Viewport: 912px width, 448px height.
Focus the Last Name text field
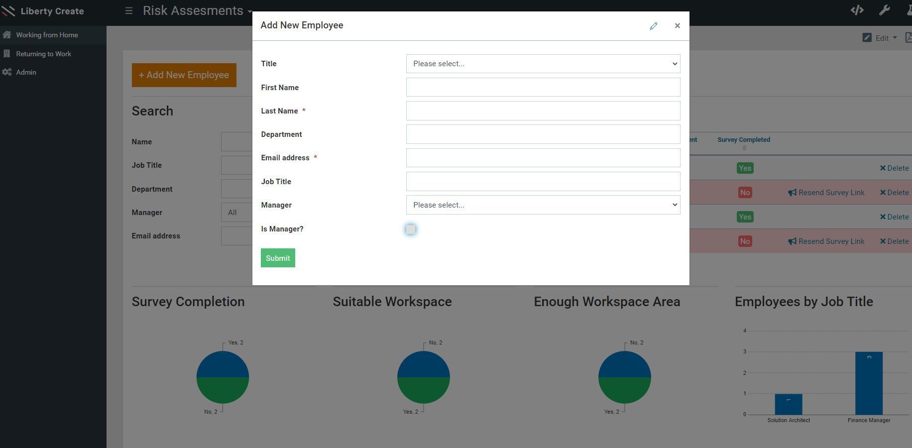point(543,111)
